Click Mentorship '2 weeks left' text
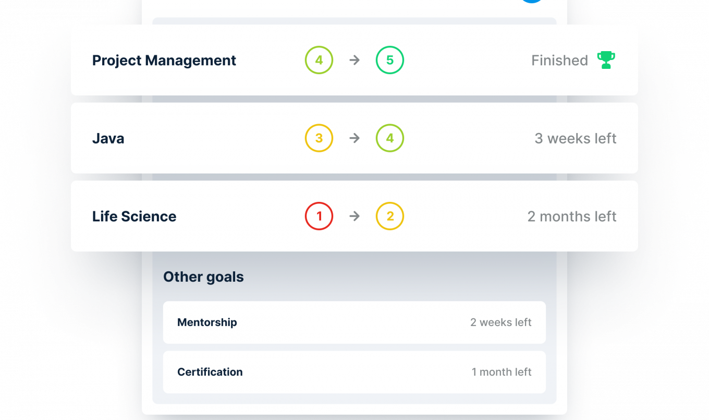 coord(500,322)
